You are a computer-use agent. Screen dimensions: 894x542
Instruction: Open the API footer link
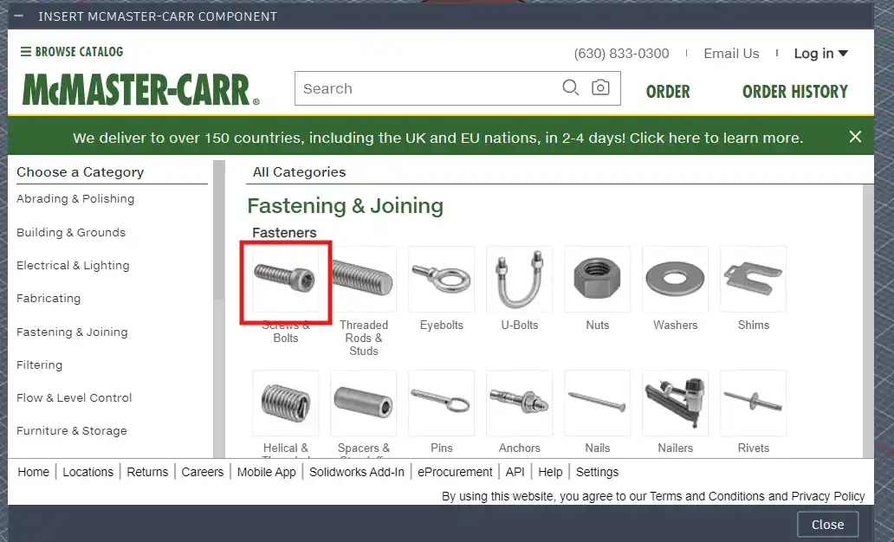[x=515, y=472]
